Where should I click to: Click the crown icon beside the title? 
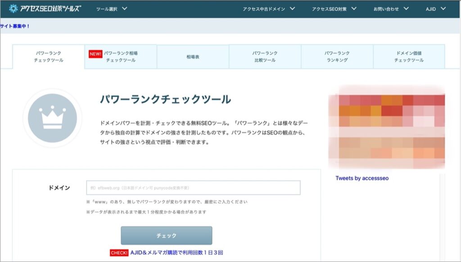click(52, 118)
